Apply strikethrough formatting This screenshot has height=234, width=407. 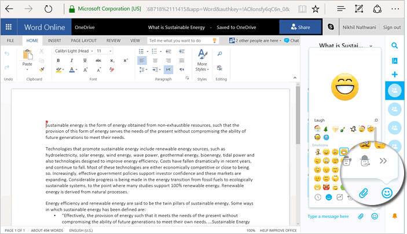pos(98,60)
